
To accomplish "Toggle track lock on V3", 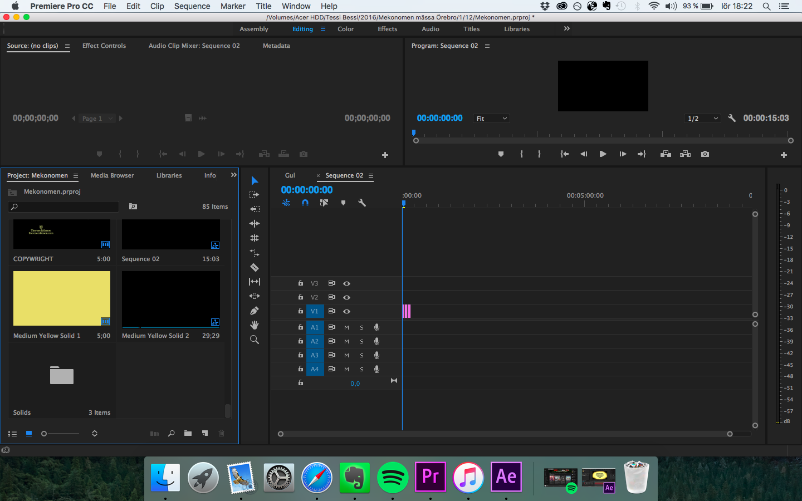I will click(x=301, y=283).
